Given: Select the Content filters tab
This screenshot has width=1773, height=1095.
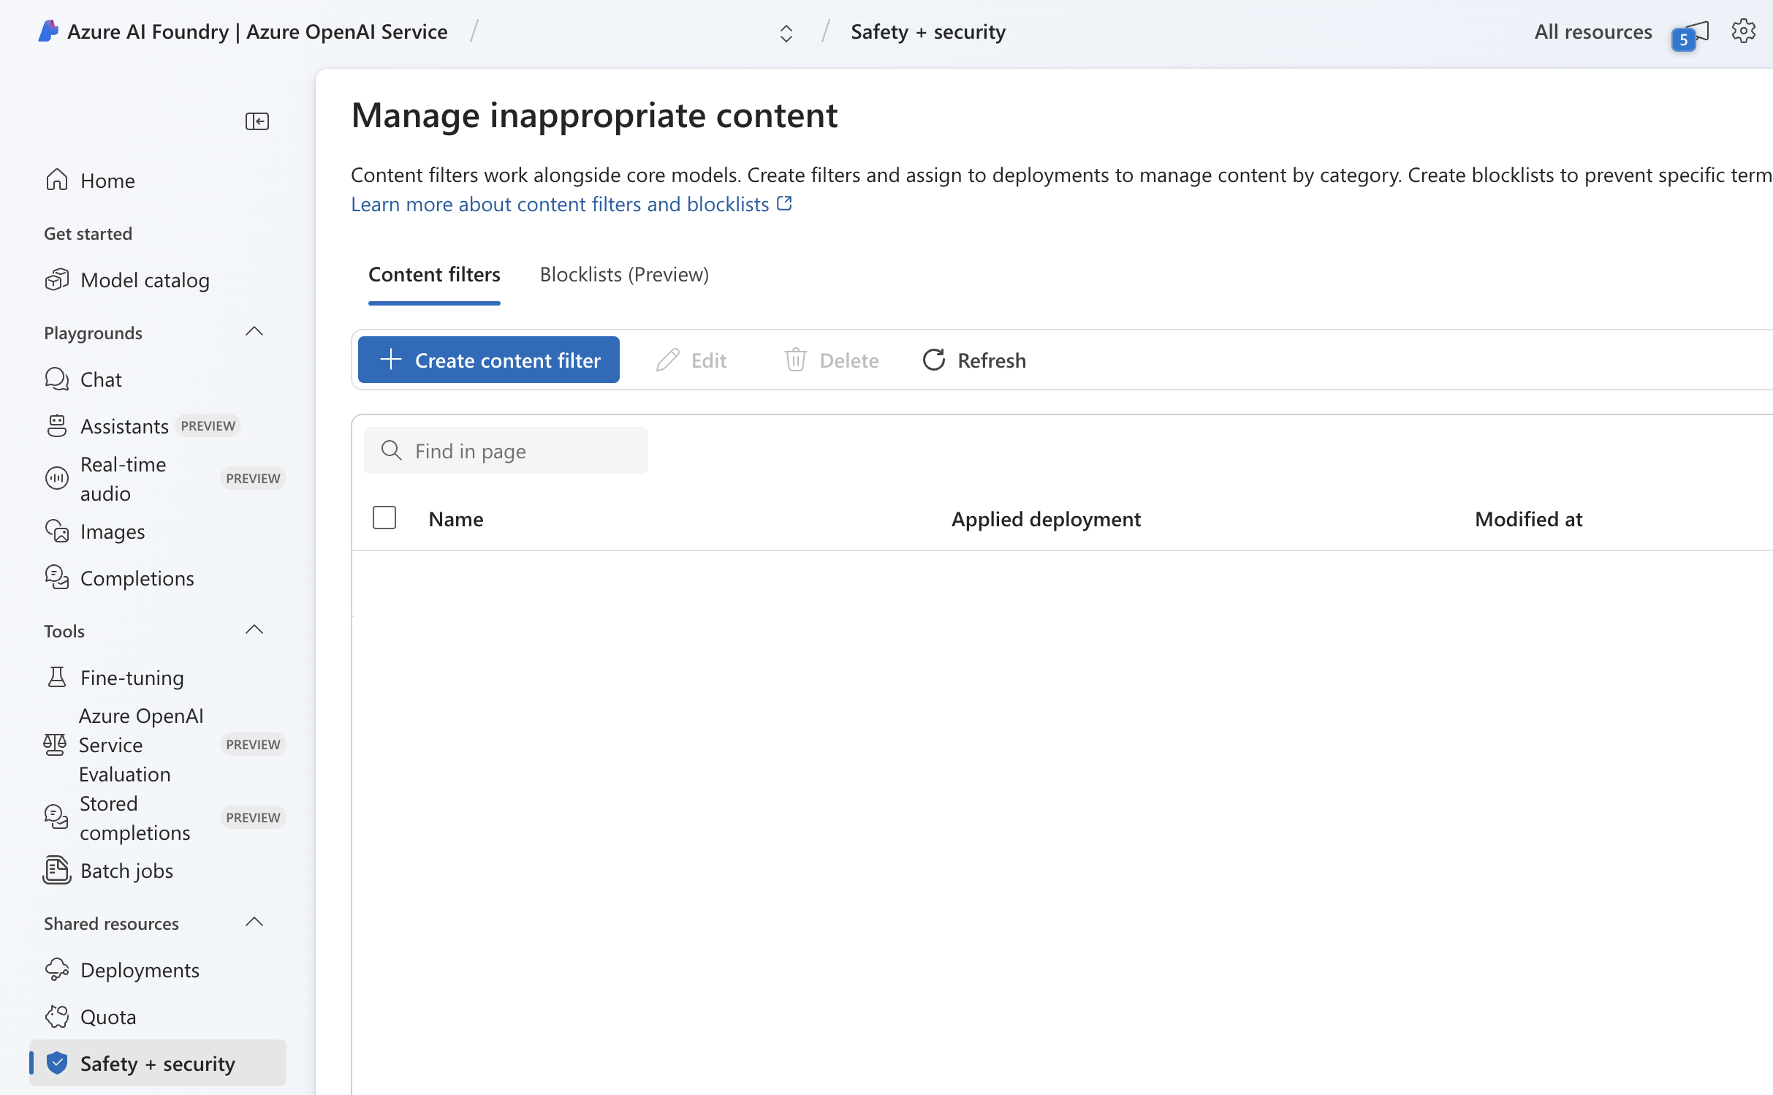Looking at the screenshot, I should click(x=434, y=274).
